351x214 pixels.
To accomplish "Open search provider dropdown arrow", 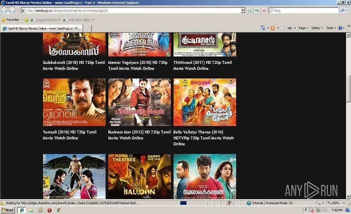I will 347,10.
